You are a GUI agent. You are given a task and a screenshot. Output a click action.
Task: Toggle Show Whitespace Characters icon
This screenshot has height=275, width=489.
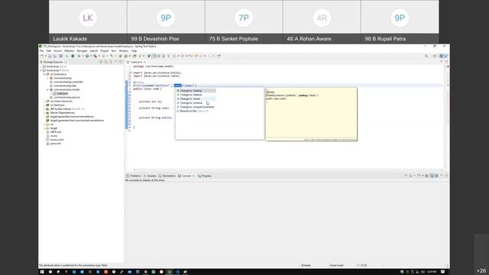(168, 56)
